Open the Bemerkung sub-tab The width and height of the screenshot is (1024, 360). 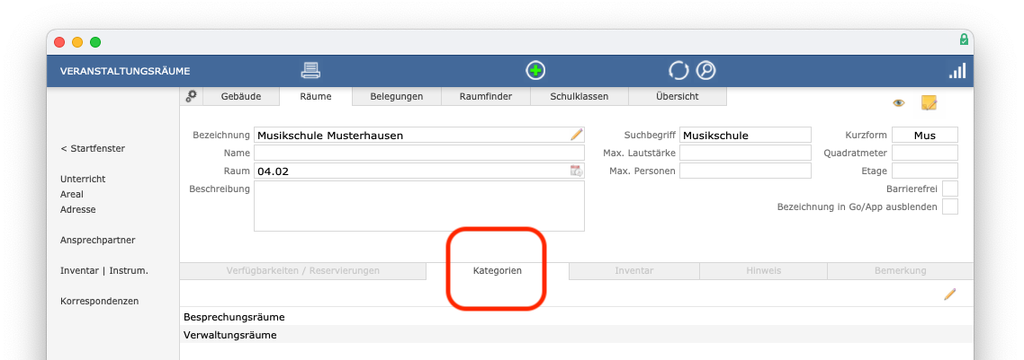click(x=900, y=271)
